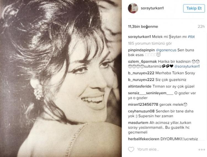
Task: Open the three-dots more options menu
Action: pyautogui.click(x=202, y=150)
